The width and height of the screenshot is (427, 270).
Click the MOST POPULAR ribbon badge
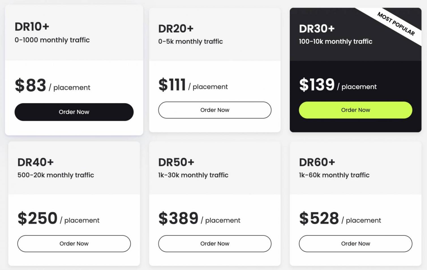click(x=396, y=24)
